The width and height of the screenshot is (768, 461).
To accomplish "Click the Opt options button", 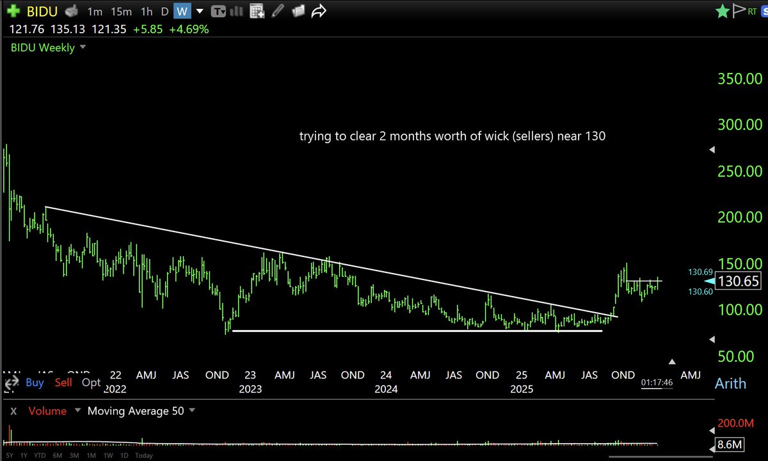I will [x=91, y=382].
